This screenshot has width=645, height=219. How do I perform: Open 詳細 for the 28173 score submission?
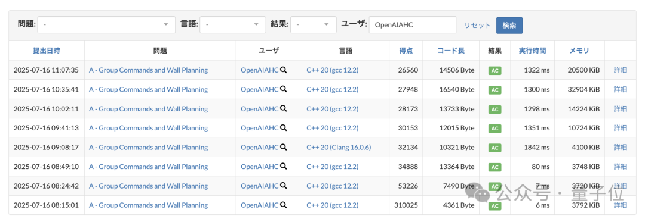pyautogui.click(x=621, y=109)
